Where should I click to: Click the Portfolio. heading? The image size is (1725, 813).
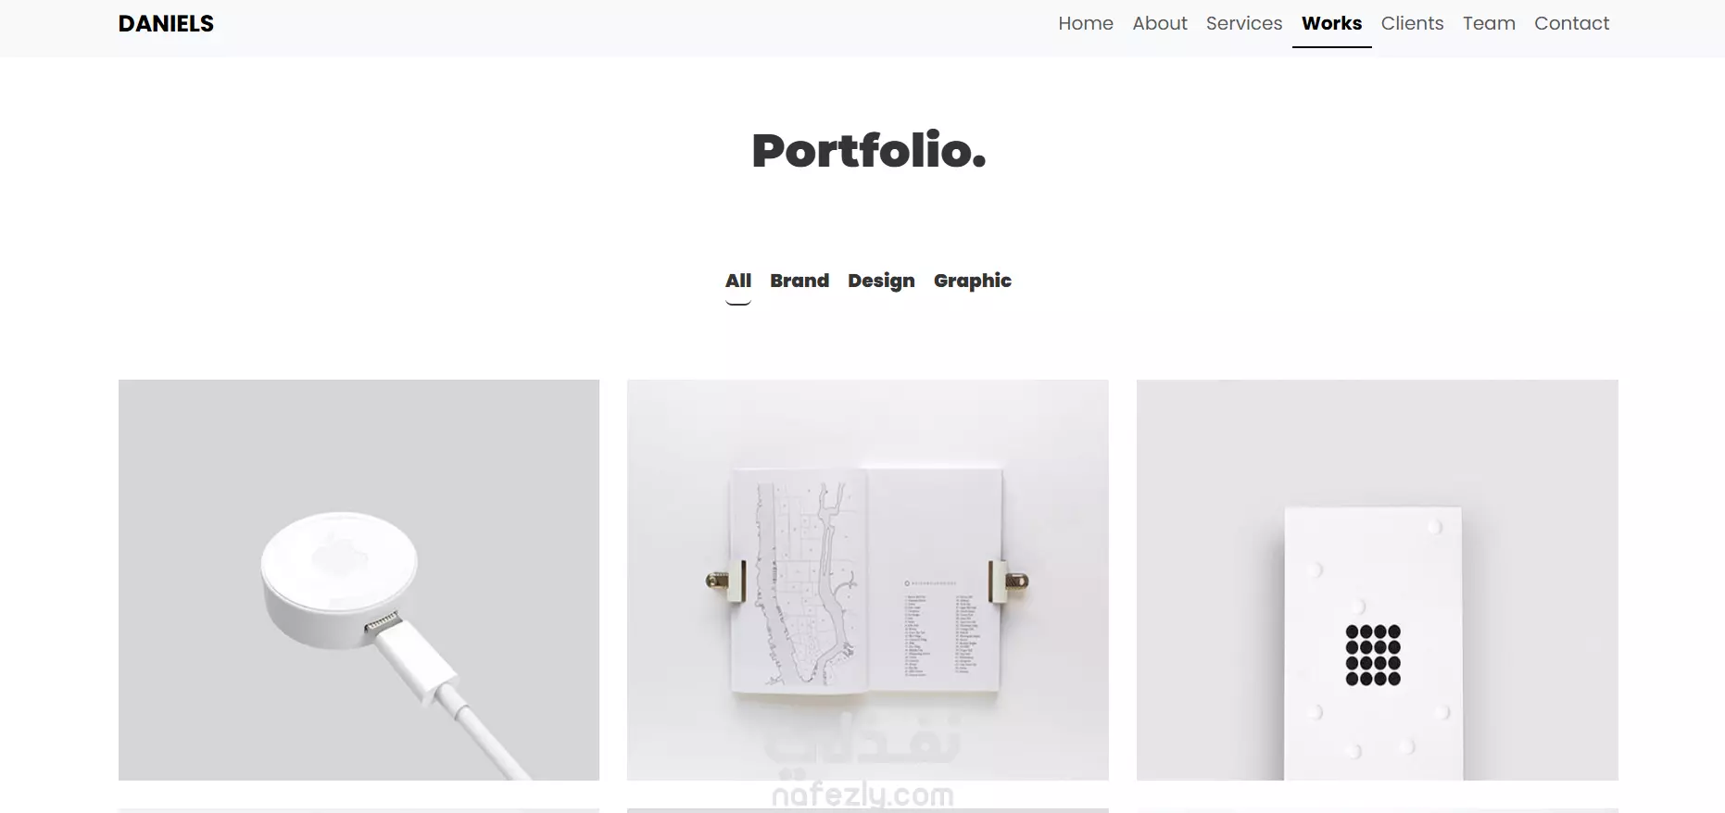coord(869,151)
